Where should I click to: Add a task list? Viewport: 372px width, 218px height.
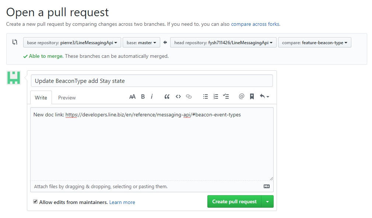[226, 97]
